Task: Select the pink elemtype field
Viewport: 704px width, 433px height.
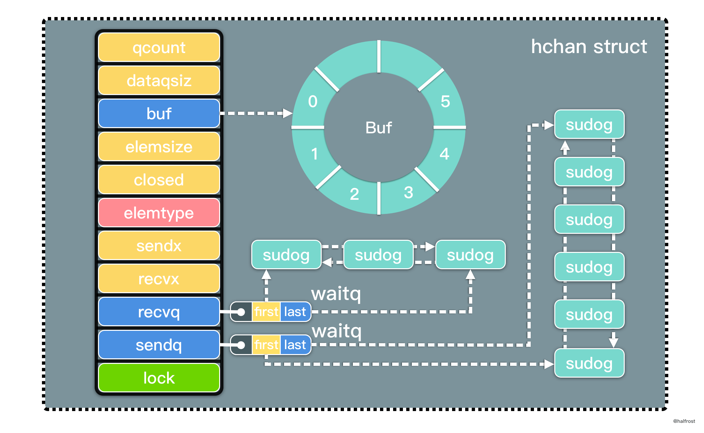Action: [x=159, y=213]
